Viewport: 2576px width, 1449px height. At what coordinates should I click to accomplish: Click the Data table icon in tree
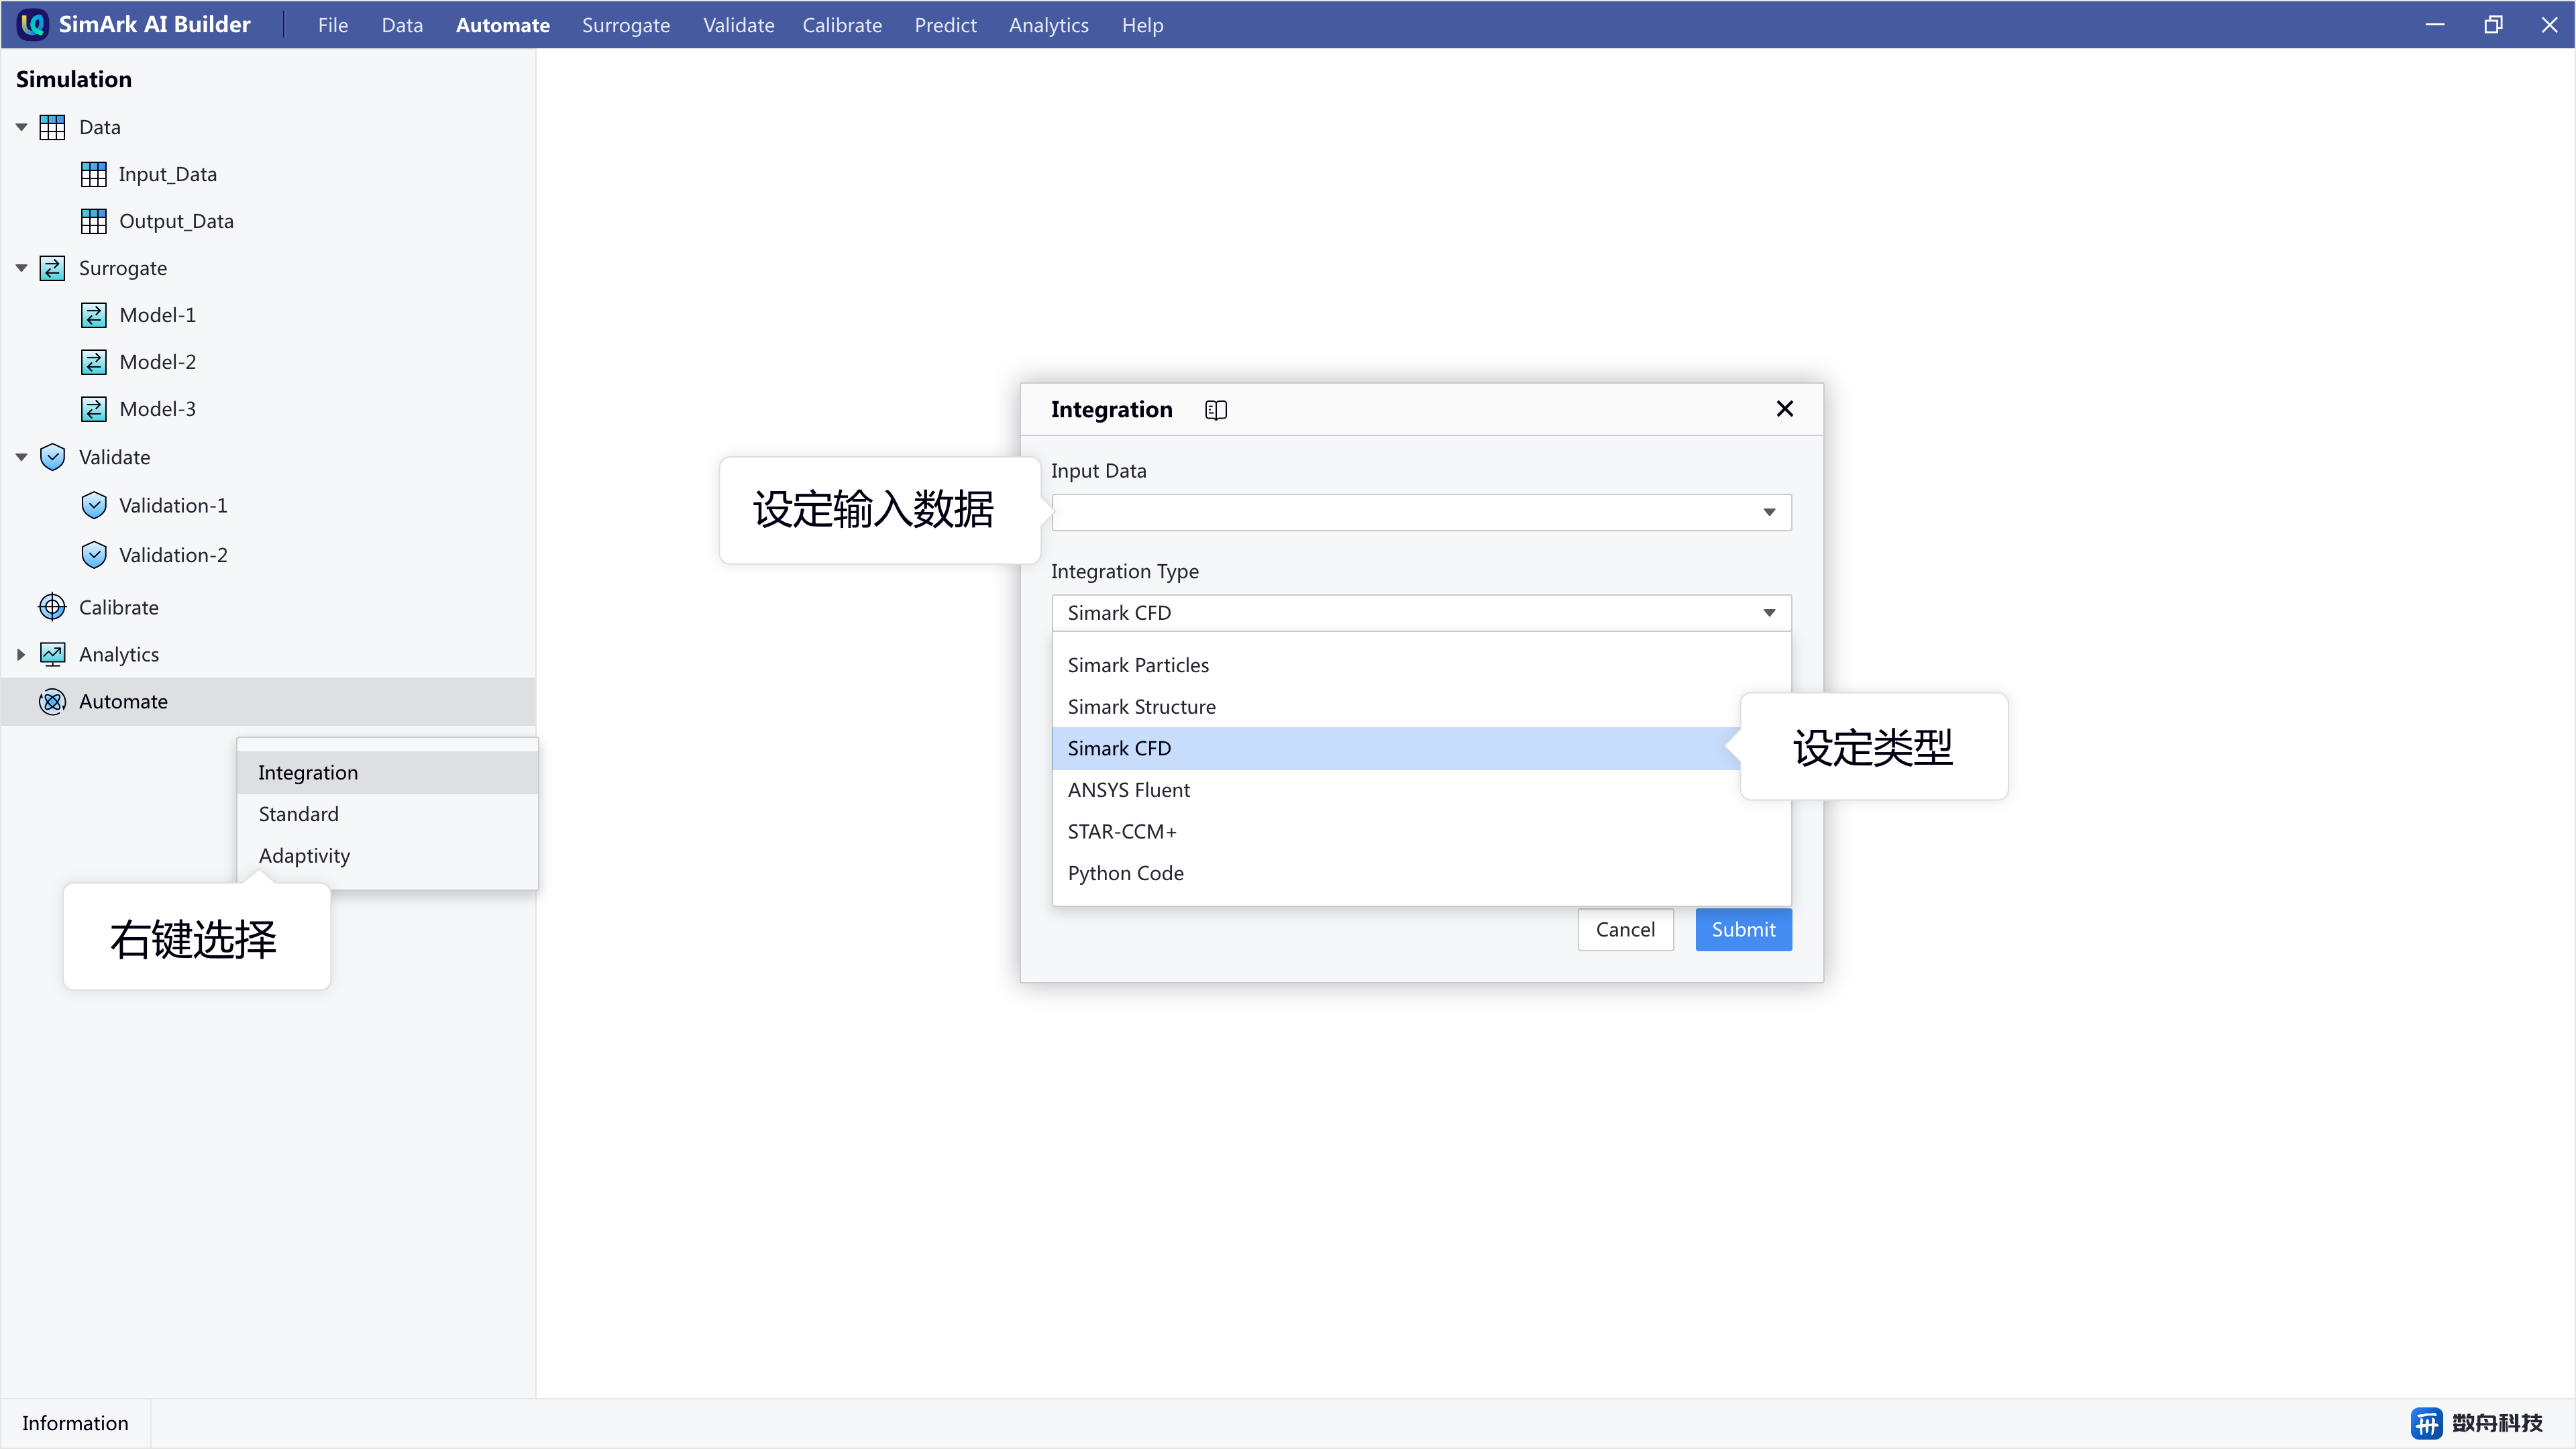pyautogui.click(x=52, y=127)
